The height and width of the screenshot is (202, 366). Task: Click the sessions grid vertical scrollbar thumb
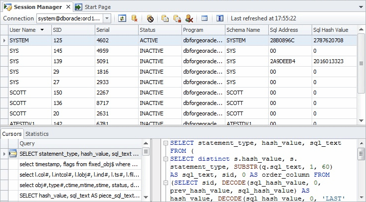pyautogui.click(x=361, y=63)
